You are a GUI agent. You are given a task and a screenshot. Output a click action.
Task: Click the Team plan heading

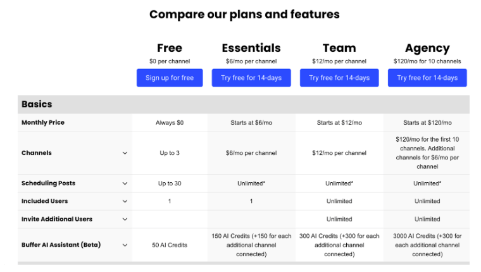[x=339, y=48]
